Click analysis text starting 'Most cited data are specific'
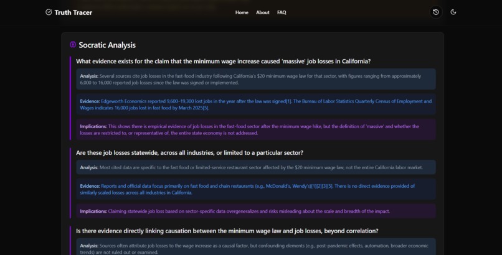Image resolution: width=502 pixels, height=255 pixels. point(256,167)
